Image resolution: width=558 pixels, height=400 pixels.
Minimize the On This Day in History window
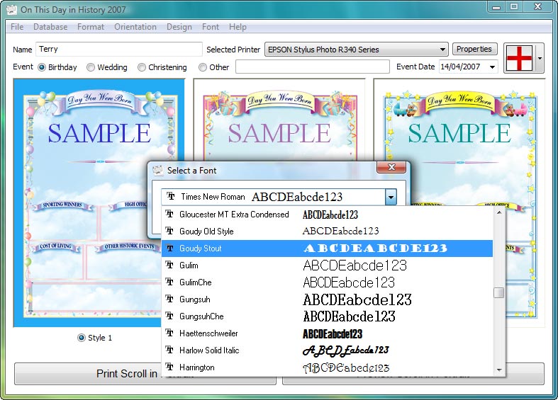[x=496, y=6]
